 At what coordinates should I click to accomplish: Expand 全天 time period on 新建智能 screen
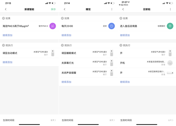click(x=53, y=120)
